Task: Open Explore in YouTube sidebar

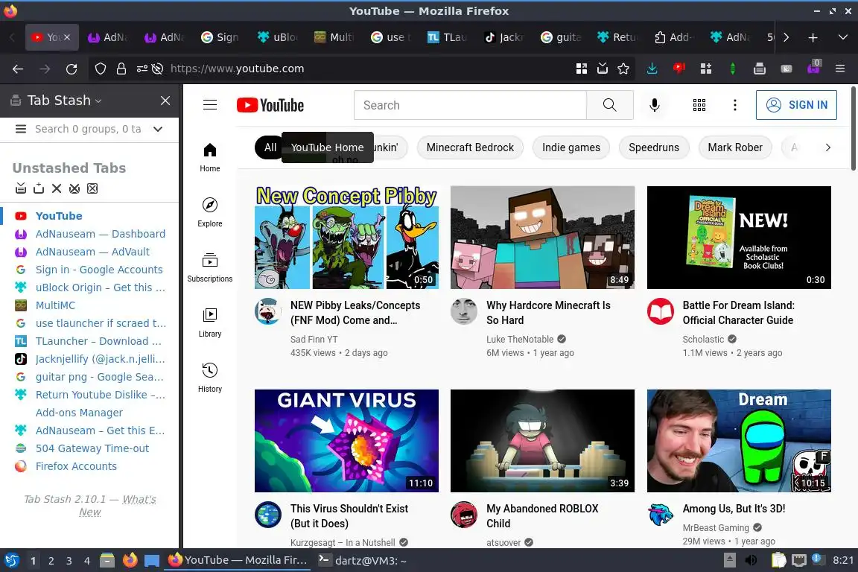Action: pos(210,212)
